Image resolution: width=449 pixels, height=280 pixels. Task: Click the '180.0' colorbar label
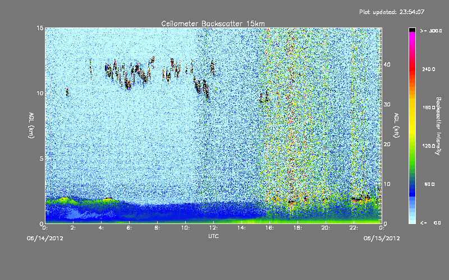click(429, 108)
